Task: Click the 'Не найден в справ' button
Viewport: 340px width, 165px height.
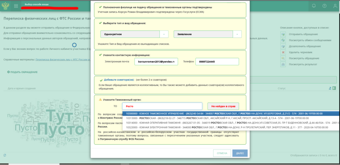Action: pyautogui.click(x=223, y=106)
